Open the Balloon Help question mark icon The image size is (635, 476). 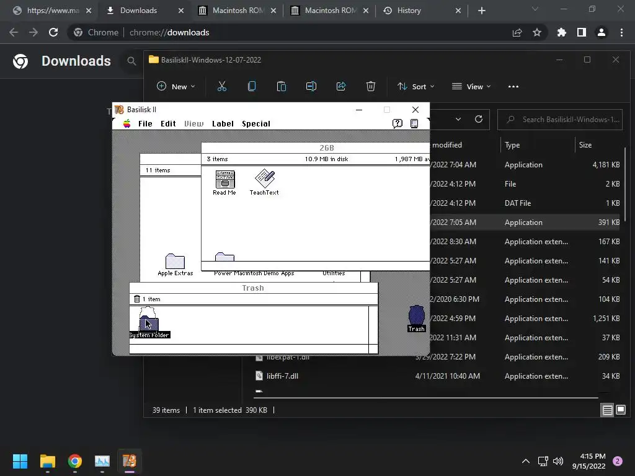[397, 123]
